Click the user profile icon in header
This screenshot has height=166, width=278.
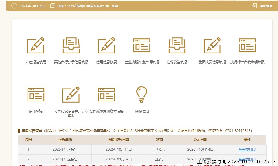53,6
